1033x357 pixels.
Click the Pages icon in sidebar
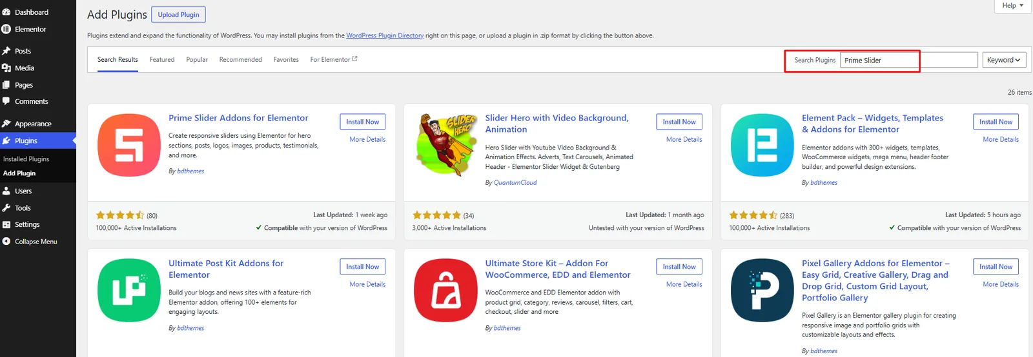(6, 85)
